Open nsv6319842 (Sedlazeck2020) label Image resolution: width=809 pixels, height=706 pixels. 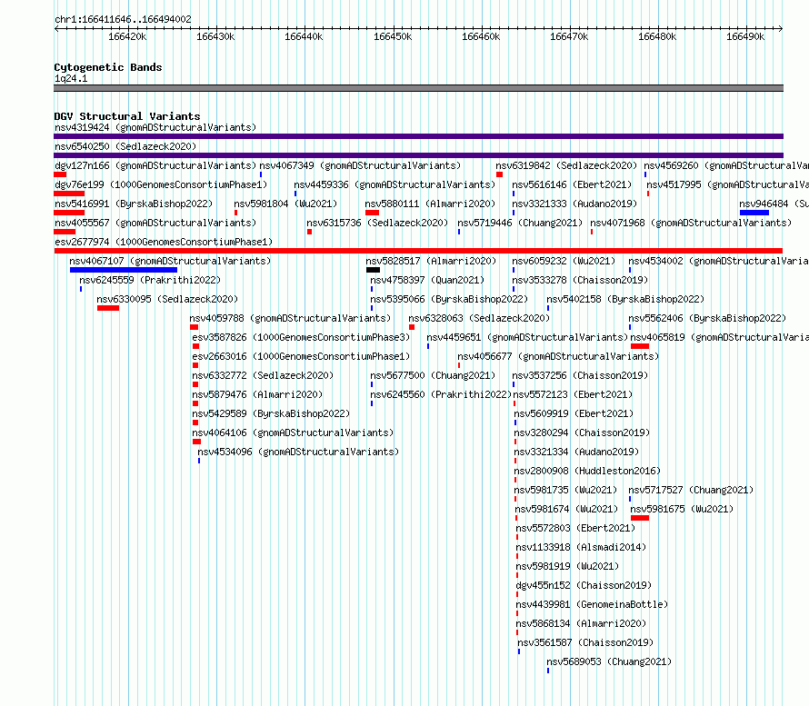(x=566, y=165)
